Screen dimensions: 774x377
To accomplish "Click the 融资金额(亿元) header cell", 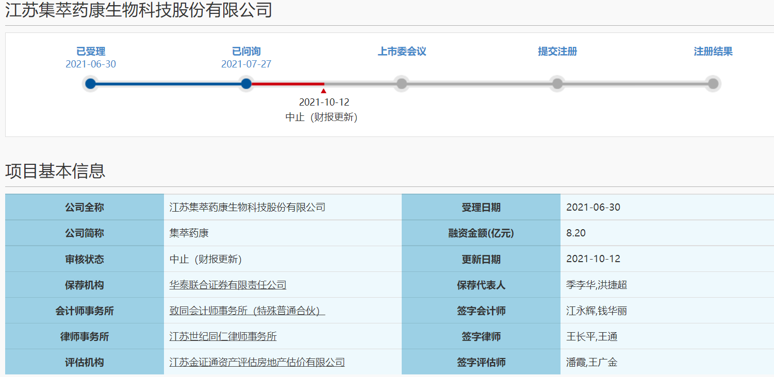I will (x=481, y=233).
